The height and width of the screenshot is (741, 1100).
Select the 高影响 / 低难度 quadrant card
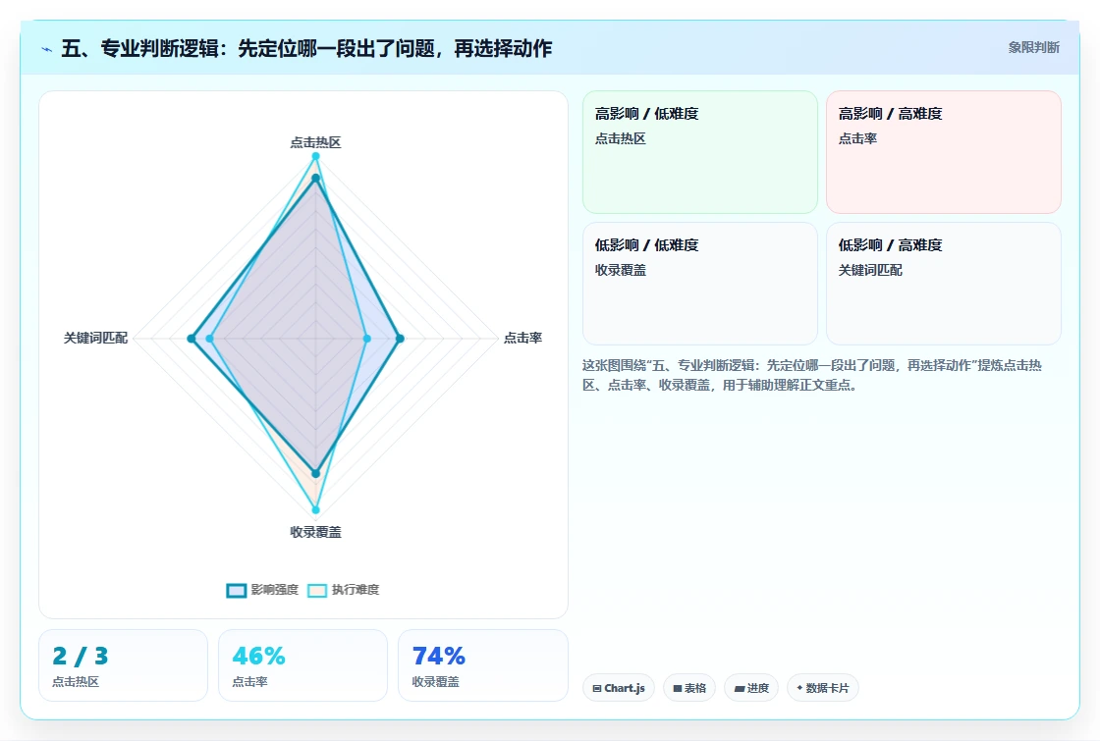700,151
